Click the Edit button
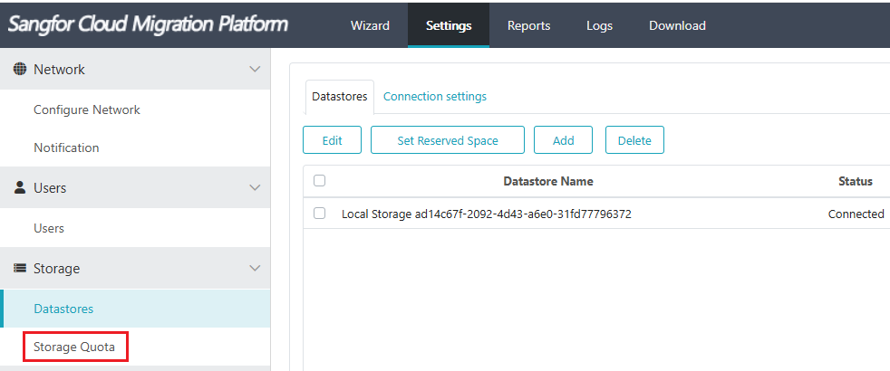Image resolution: width=890 pixels, height=371 pixels. (332, 140)
